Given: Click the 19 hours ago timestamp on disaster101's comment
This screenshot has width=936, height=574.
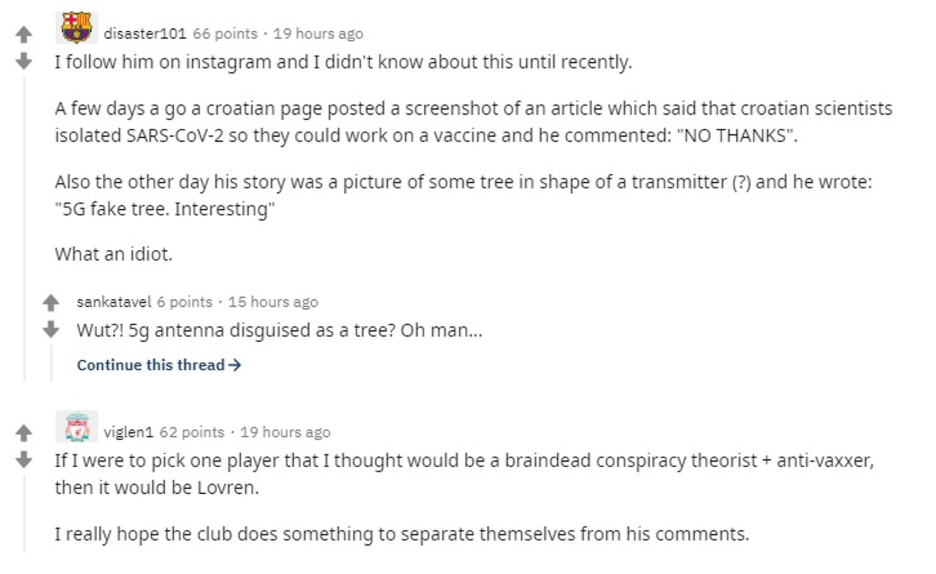Looking at the screenshot, I should (x=318, y=33).
